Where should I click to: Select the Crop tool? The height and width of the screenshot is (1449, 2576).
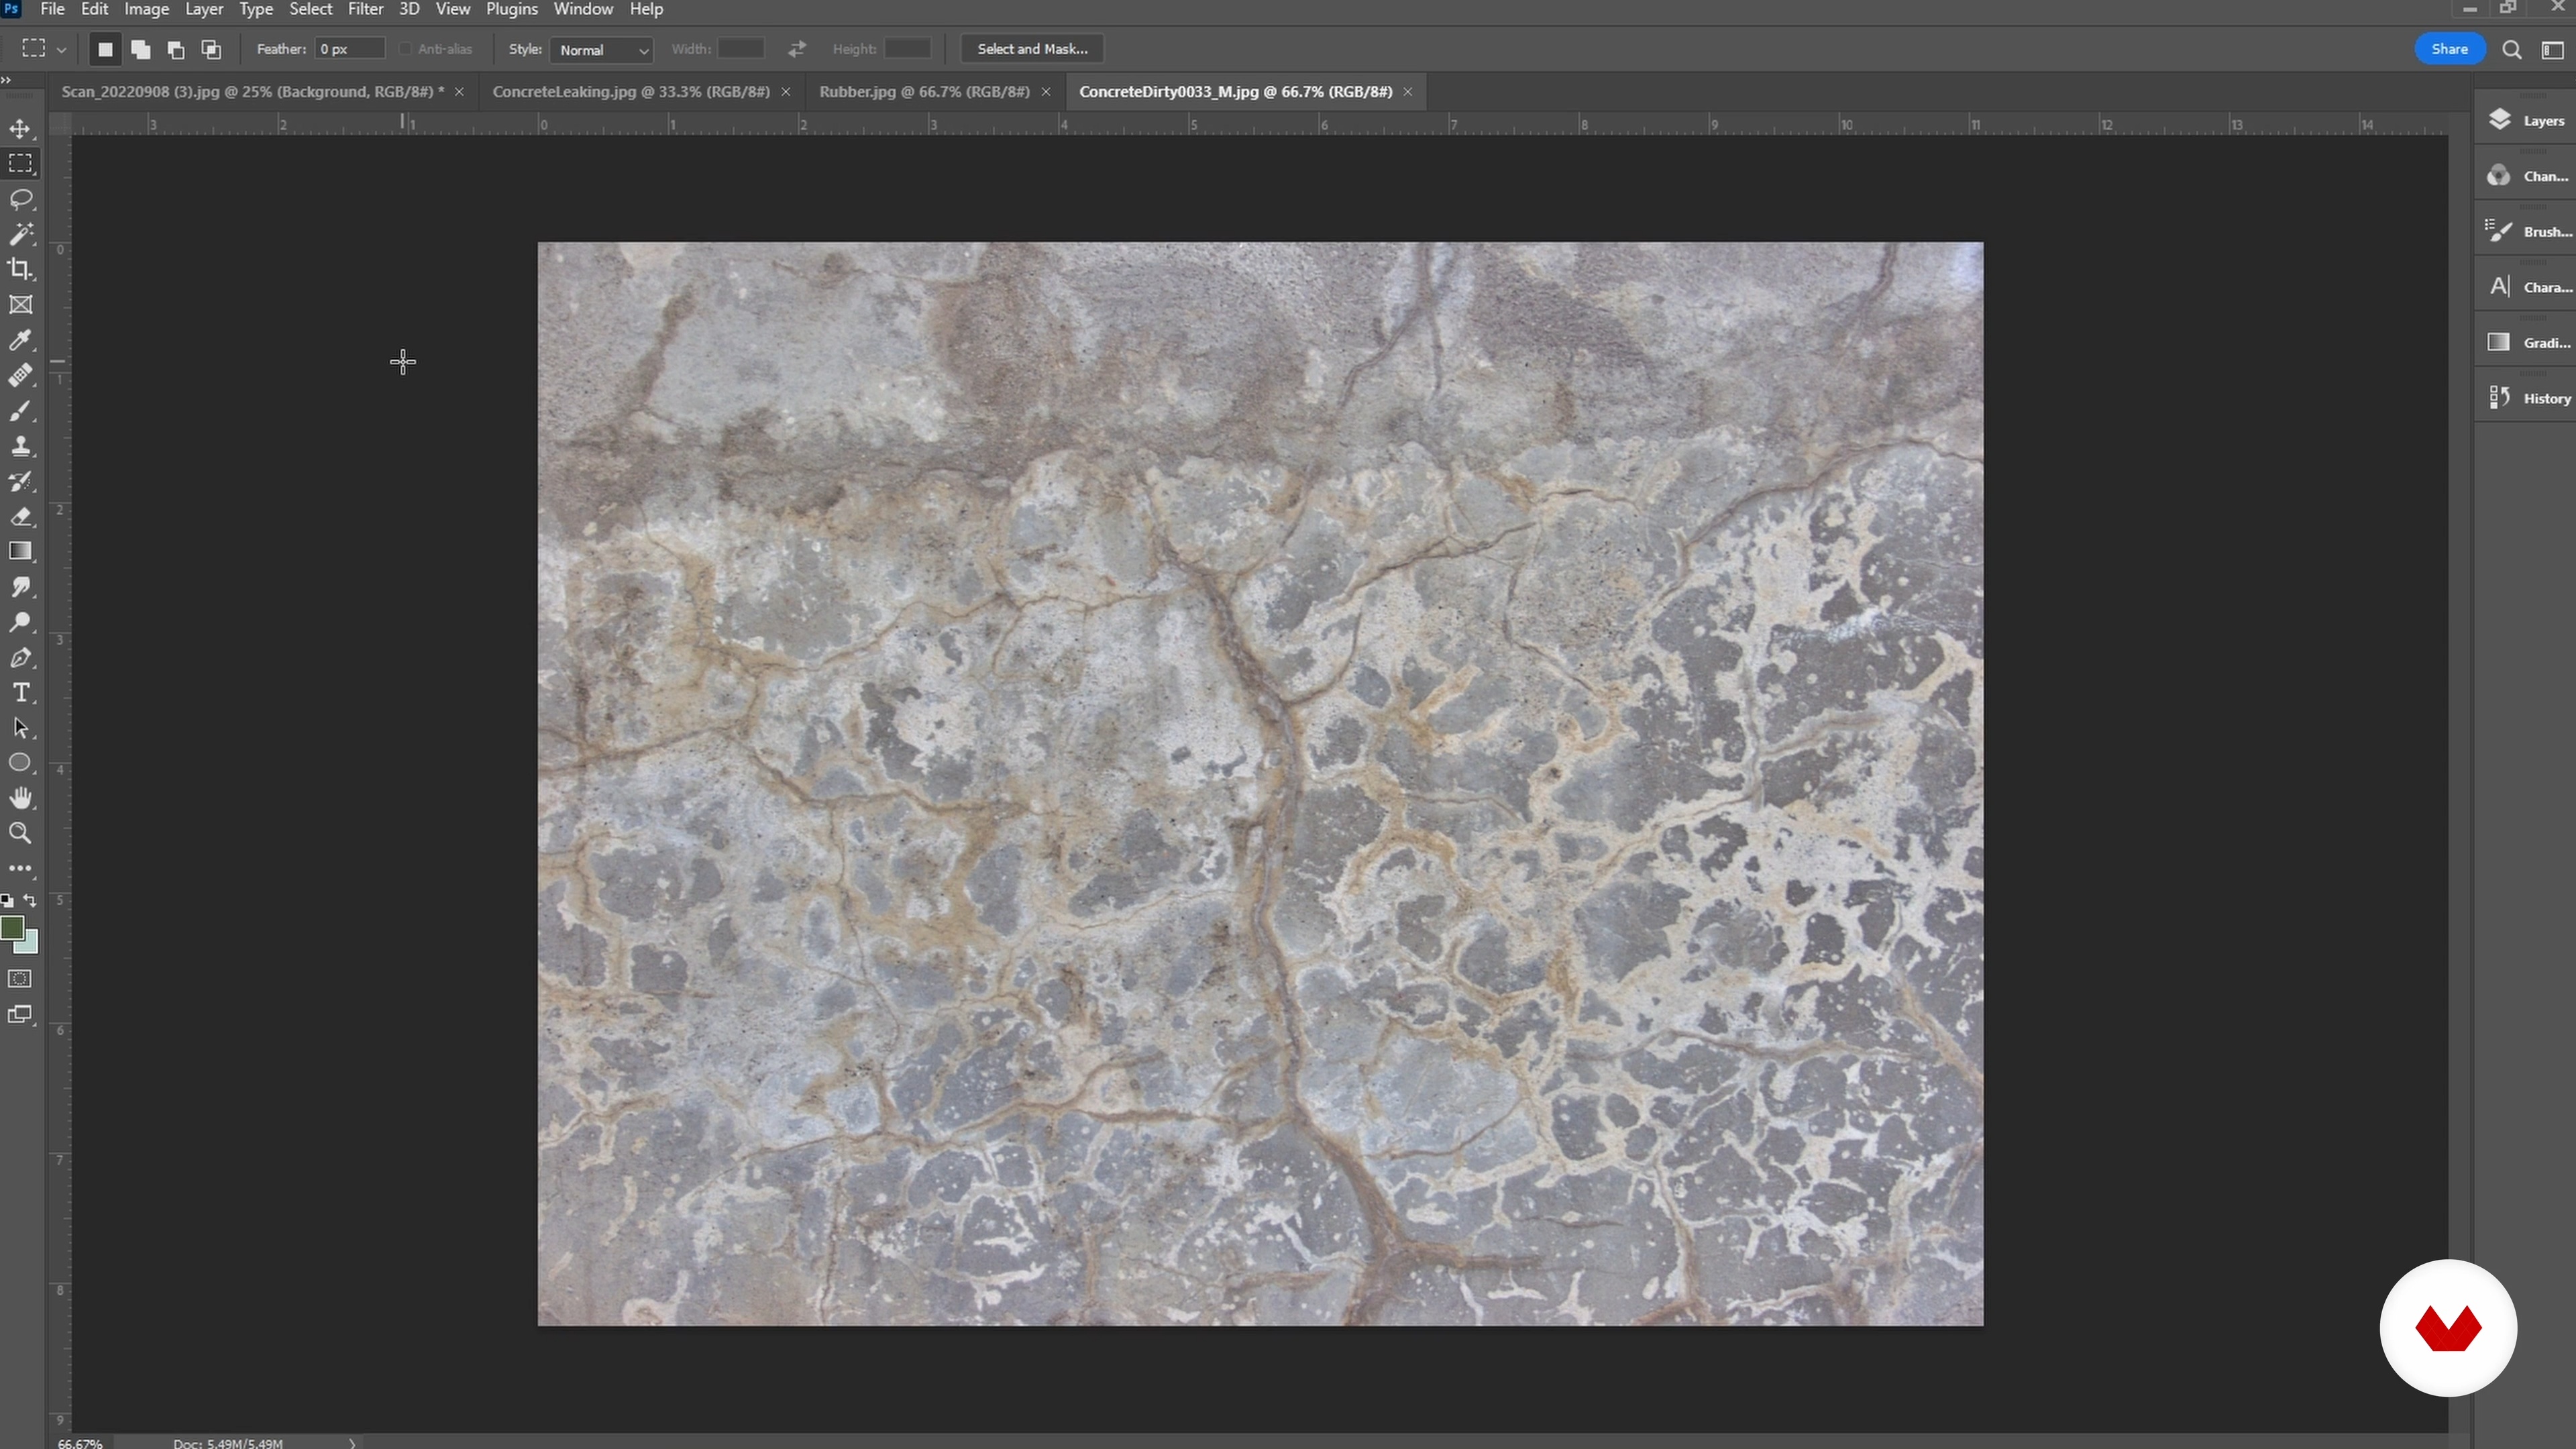(x=20, y=269)
